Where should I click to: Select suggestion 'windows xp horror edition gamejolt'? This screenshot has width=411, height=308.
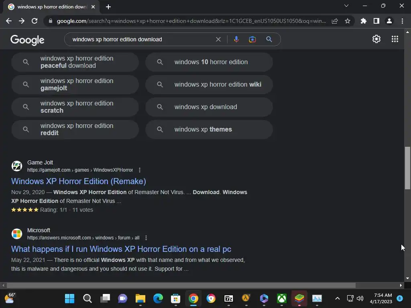point(75,85)
